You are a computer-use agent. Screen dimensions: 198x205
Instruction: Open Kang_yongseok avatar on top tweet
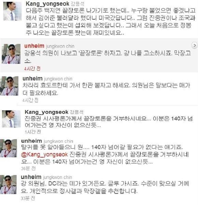click(x=12, y=11)
